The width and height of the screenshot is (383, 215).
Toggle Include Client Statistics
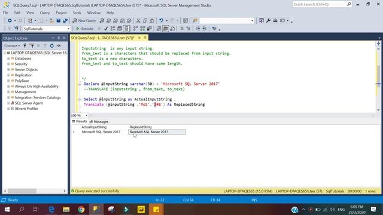tap(149, 29)
